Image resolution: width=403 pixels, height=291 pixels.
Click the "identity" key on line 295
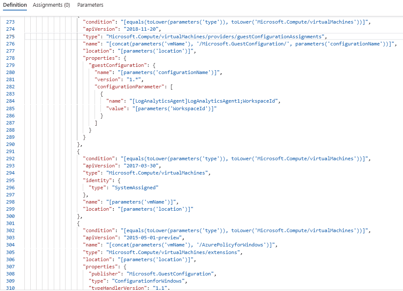(x=97, y=180)
